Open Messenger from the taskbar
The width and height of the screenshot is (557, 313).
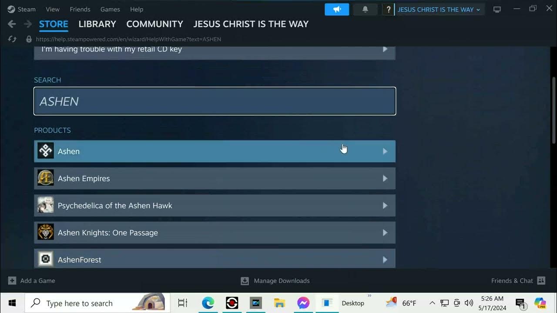[x=303, y=303]
